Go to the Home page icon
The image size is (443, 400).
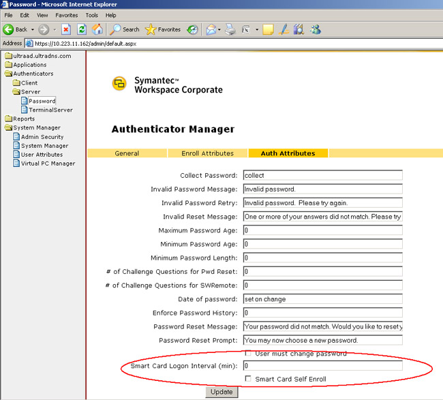(x=97, y=29)
